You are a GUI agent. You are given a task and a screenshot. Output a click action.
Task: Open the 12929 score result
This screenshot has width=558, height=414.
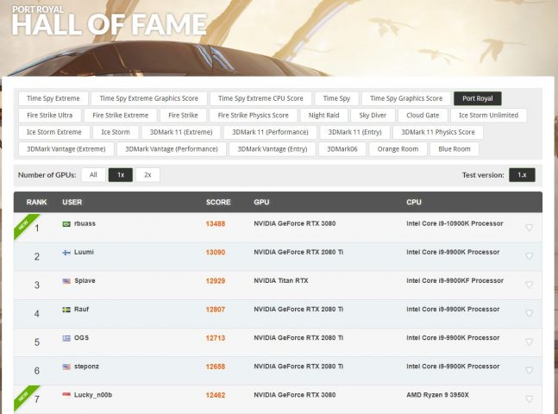(x=216, y=281)
